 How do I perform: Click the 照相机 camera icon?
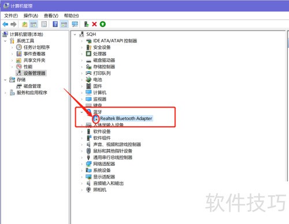coord(88,189)
